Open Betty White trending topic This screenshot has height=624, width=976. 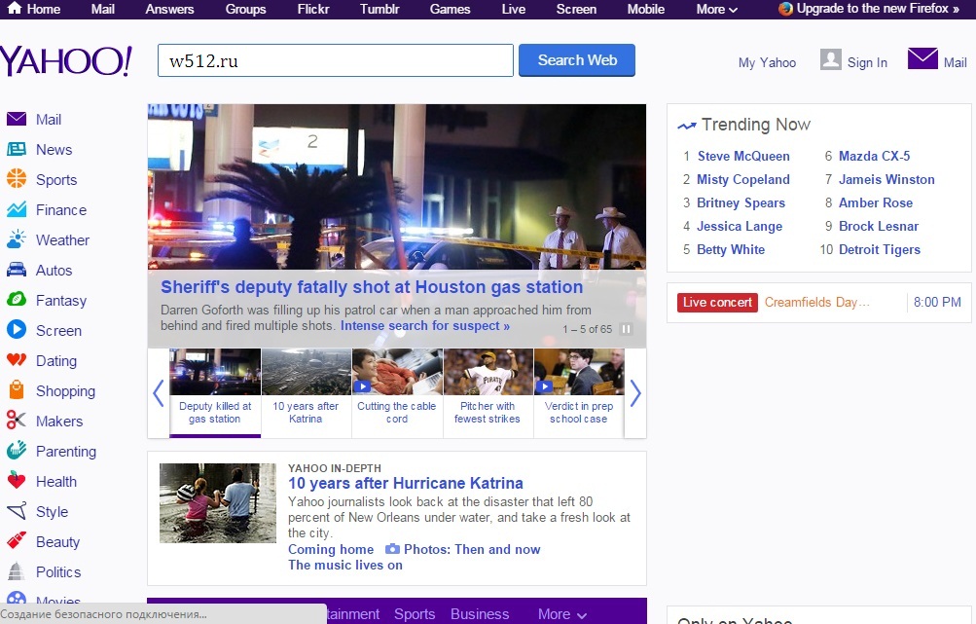[731, 250]
